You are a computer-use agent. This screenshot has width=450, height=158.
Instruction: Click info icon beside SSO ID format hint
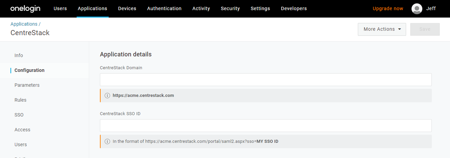(x=107, y=141)
